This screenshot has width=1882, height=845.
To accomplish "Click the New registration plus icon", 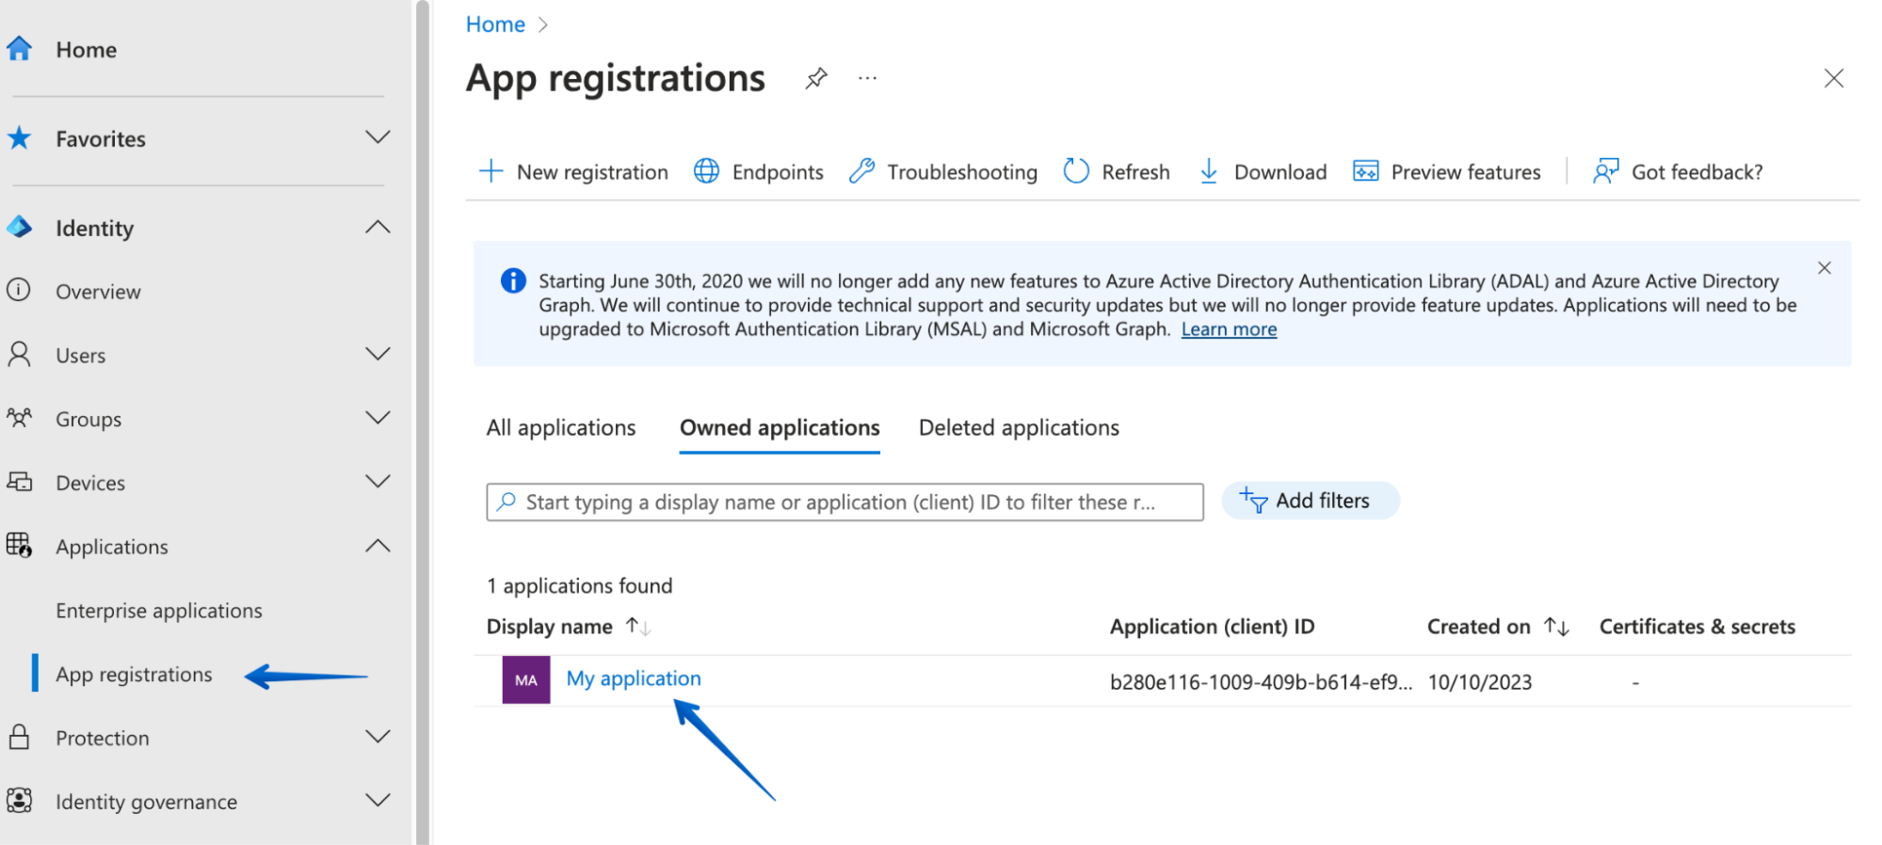I will pos(491,171).
